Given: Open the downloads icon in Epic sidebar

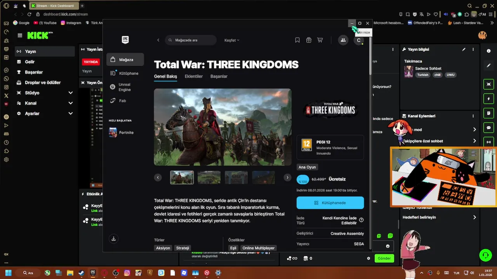Looking at the screenshot, I should (x=113, y=239).
